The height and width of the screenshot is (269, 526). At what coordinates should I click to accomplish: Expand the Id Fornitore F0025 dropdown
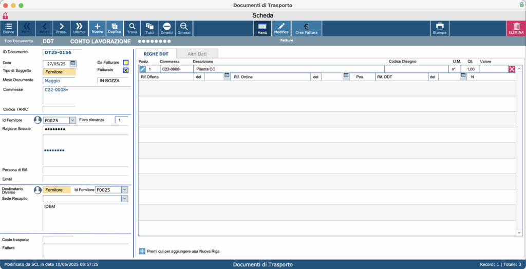click(x=72, y=120)
